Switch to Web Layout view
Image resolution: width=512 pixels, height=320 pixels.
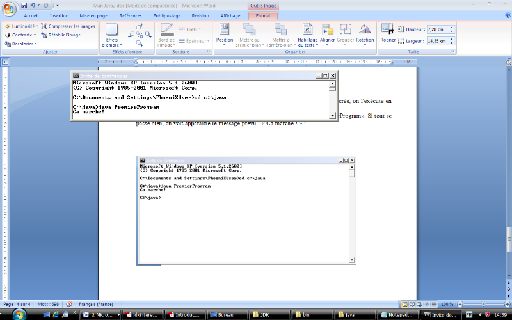click(x=419, y=304)
